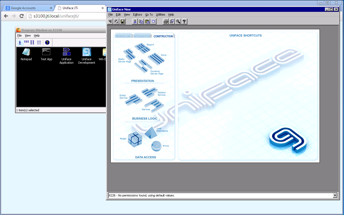Open the Go To menu
Image resolution: width=344 pixels, height=215 pixels.
[x=149, y=15]
